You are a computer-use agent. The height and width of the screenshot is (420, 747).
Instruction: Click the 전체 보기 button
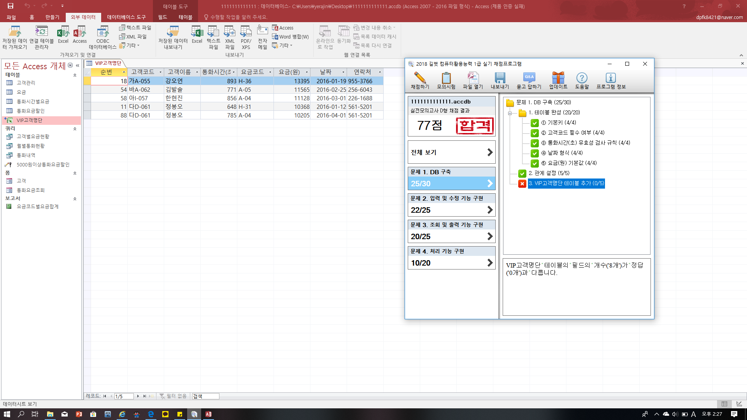click(451, 152)
